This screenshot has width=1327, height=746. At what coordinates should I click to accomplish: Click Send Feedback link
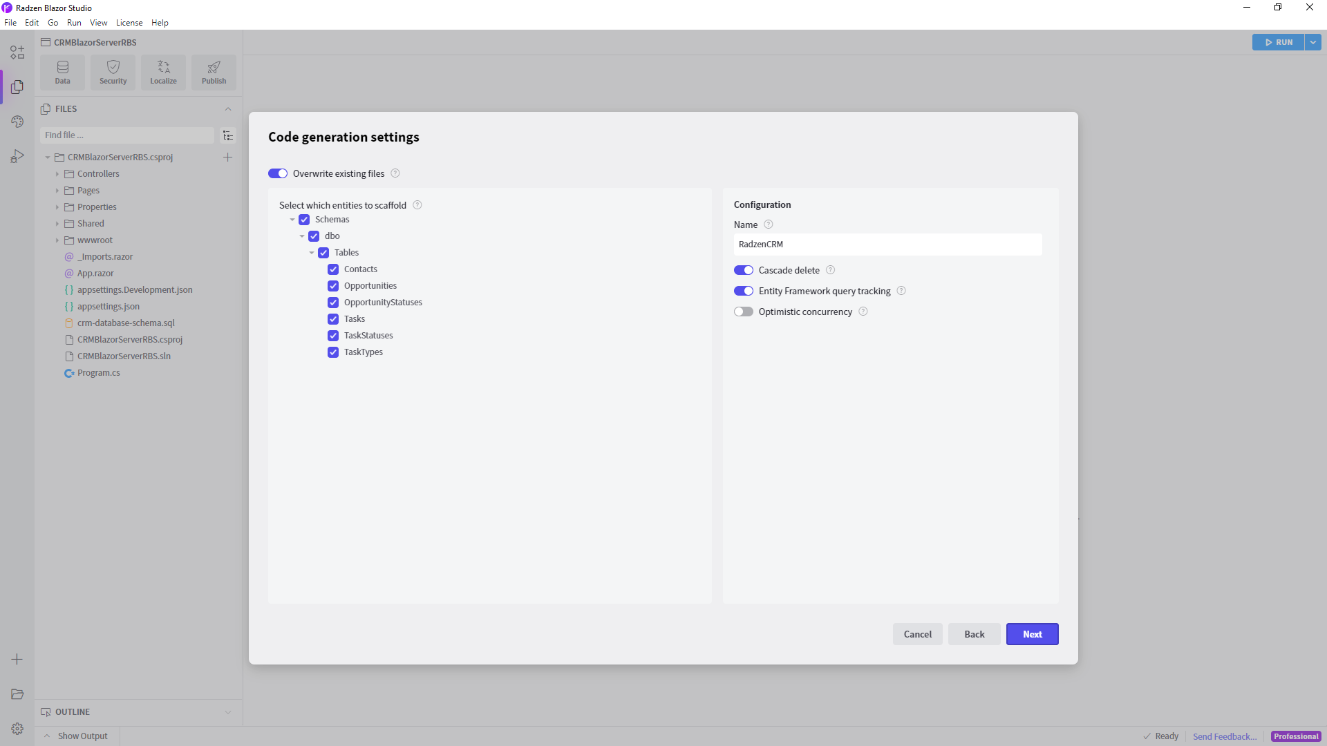click(x=1225, y=736)
